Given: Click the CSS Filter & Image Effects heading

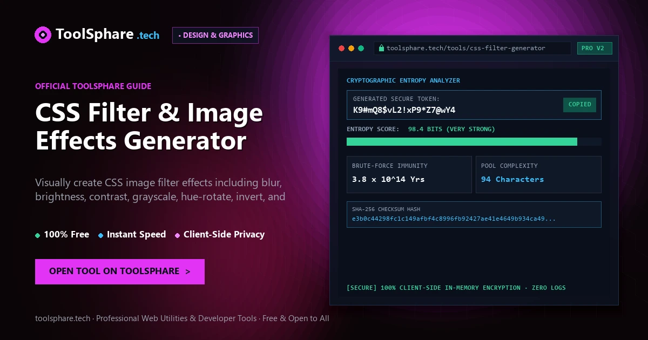Looking at the screenshot, I should pyautogui.click(x=149, y=127).
